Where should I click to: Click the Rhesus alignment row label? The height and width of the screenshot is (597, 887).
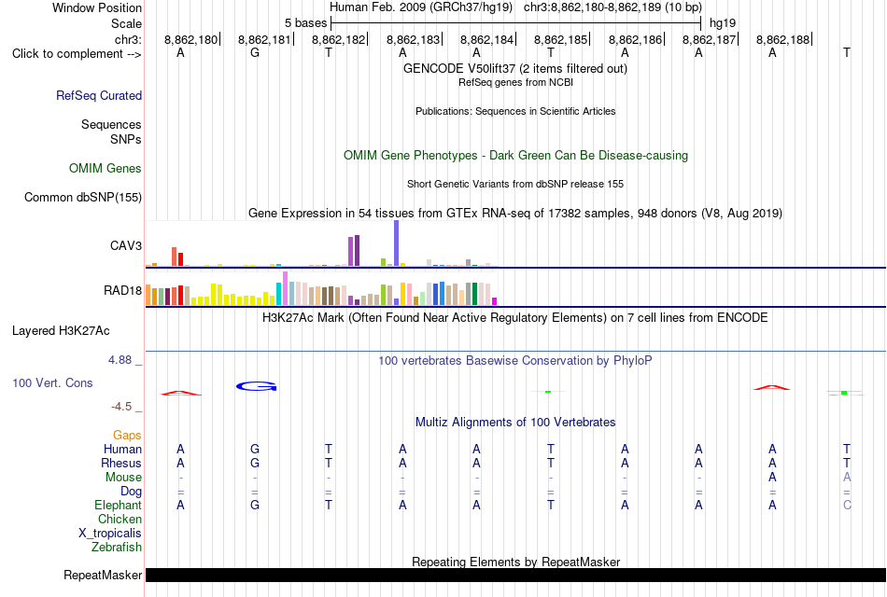click(x=121, y=464)
